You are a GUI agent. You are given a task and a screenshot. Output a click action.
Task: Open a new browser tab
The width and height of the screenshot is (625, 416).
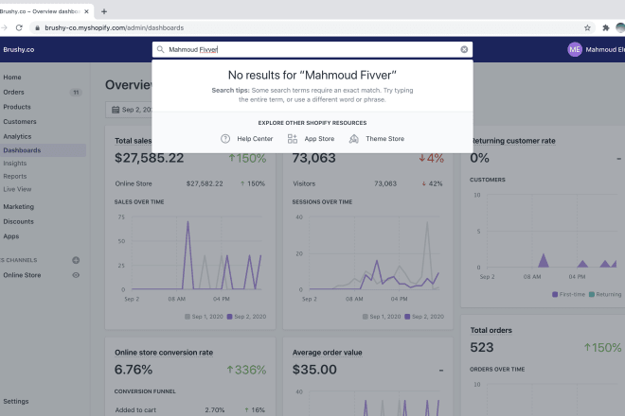click(x=104, y=11)
